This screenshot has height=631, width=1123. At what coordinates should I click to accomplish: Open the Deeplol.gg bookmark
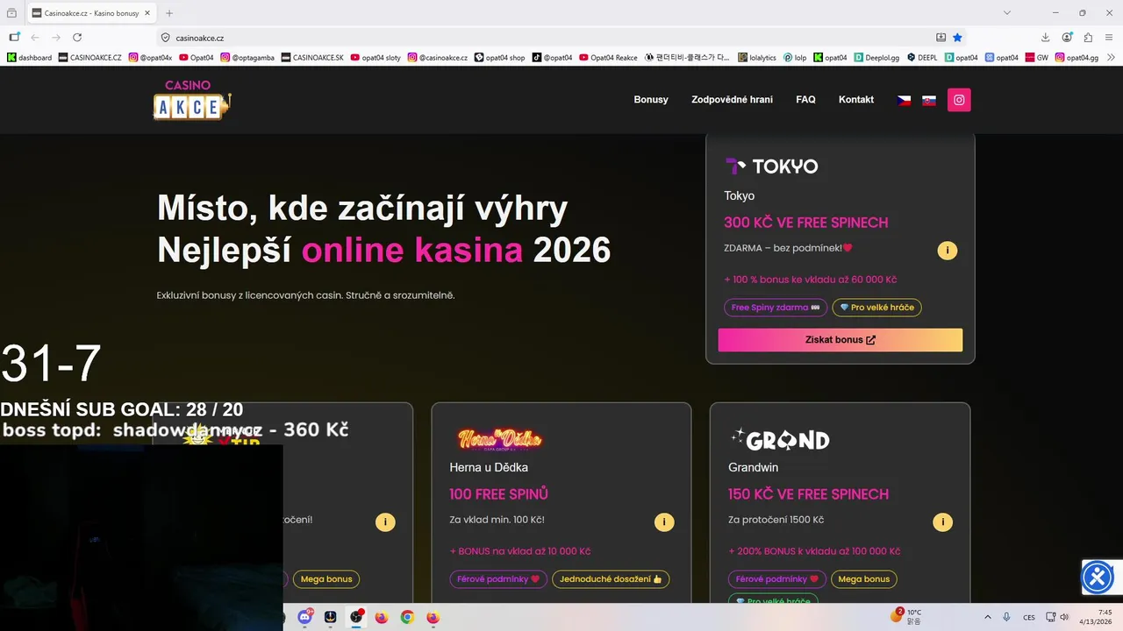[x=877, y=58]
